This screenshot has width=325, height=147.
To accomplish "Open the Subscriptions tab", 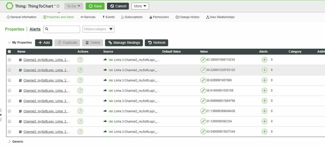I will click(x=132, y=17).
